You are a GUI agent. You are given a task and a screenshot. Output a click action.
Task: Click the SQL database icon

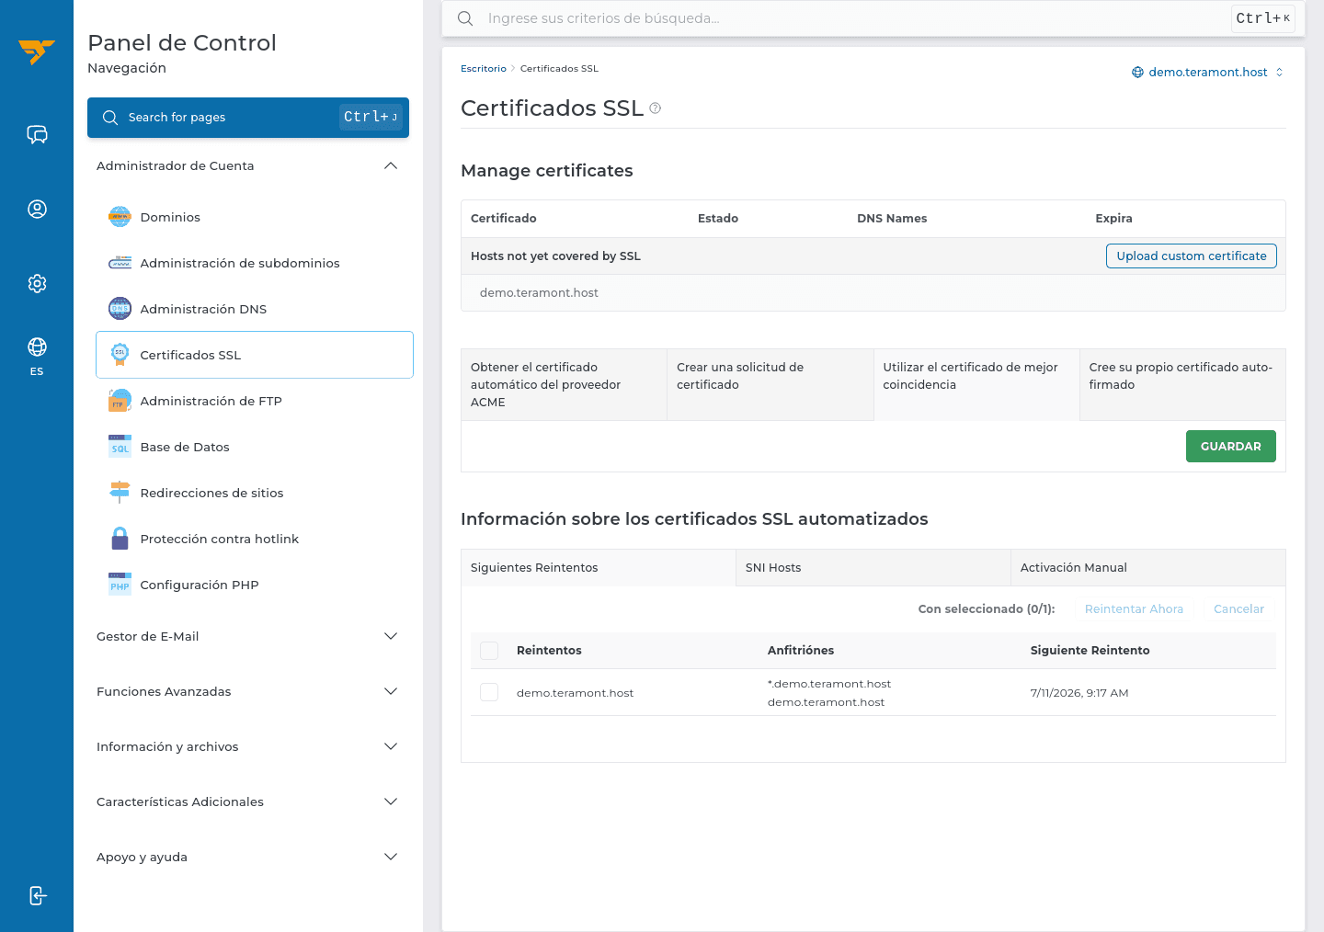[120, 447]
